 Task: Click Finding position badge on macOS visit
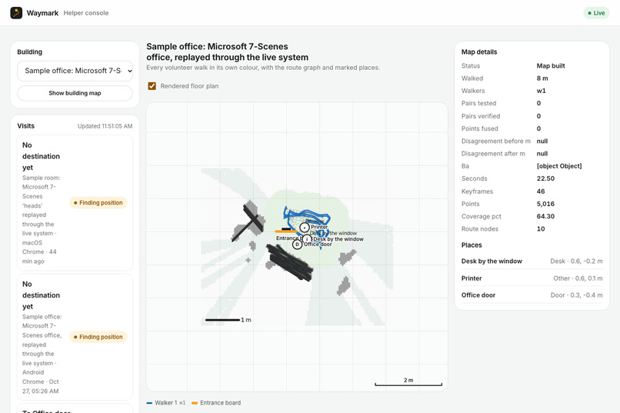[x=98, y=203]
